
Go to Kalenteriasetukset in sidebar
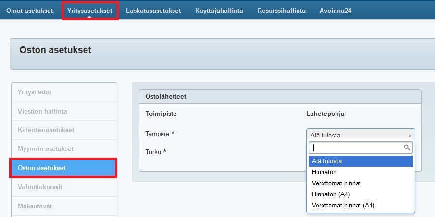pos(46,130)
